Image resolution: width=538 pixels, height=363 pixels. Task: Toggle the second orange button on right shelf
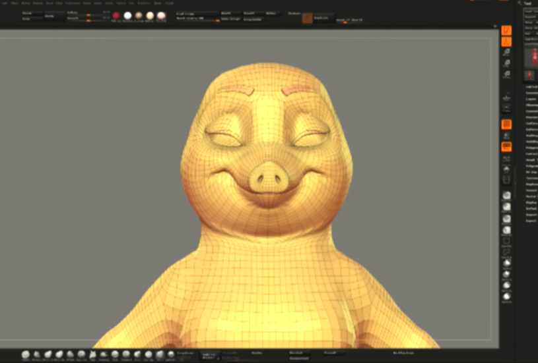pos(506,42)
